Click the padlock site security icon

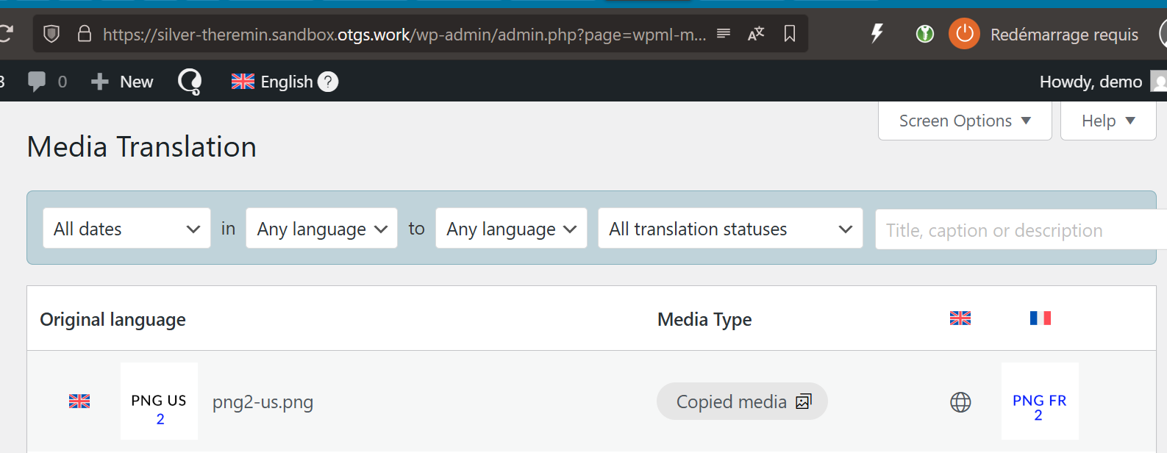(85, 34)
